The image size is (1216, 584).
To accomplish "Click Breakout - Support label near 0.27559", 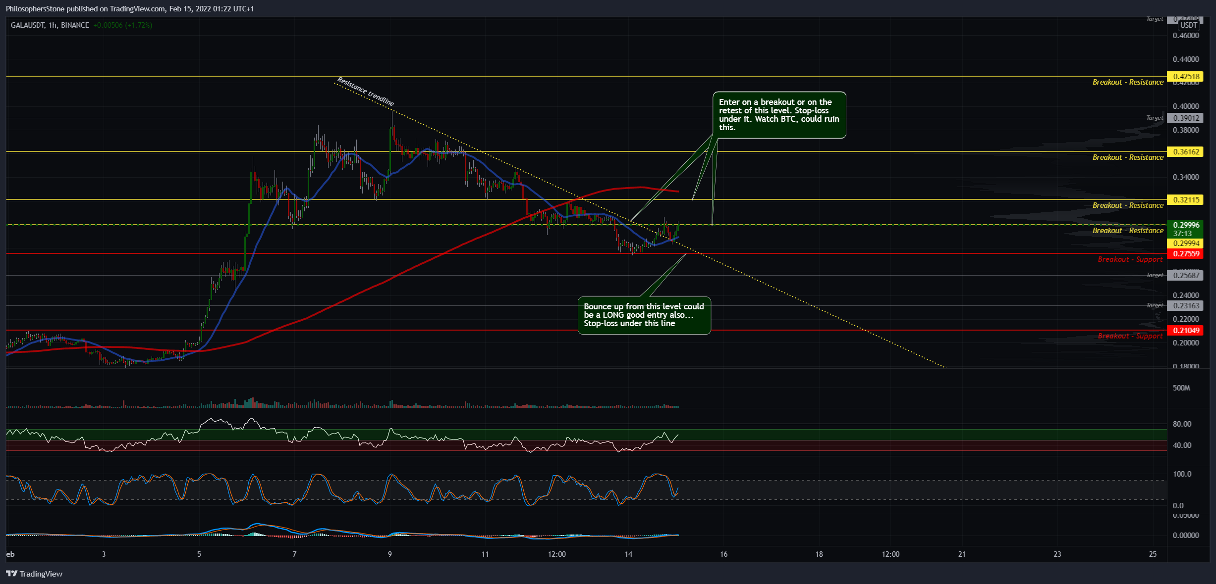I will (1130, 259).
